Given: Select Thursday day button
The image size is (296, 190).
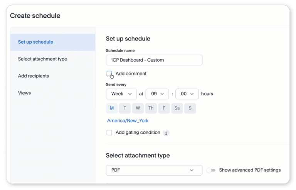Looking at the screenshot, I should pos(151,108).
